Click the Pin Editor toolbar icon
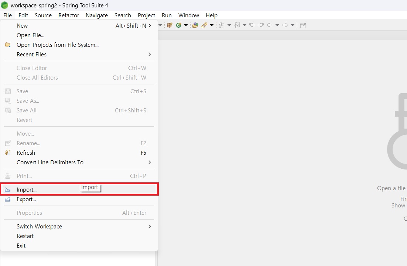 (x=303, y=25)
